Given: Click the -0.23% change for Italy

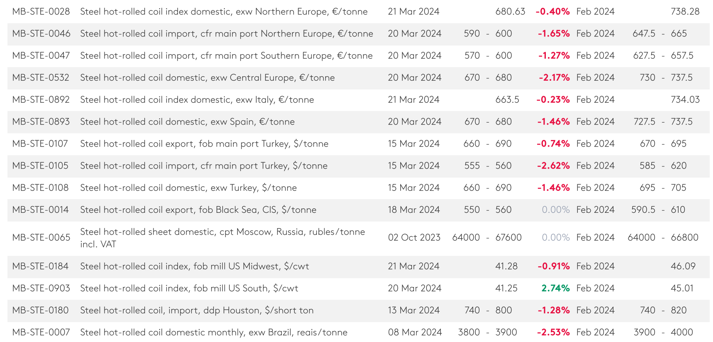Looking at the screenshot, I should [x=552, y=100].
